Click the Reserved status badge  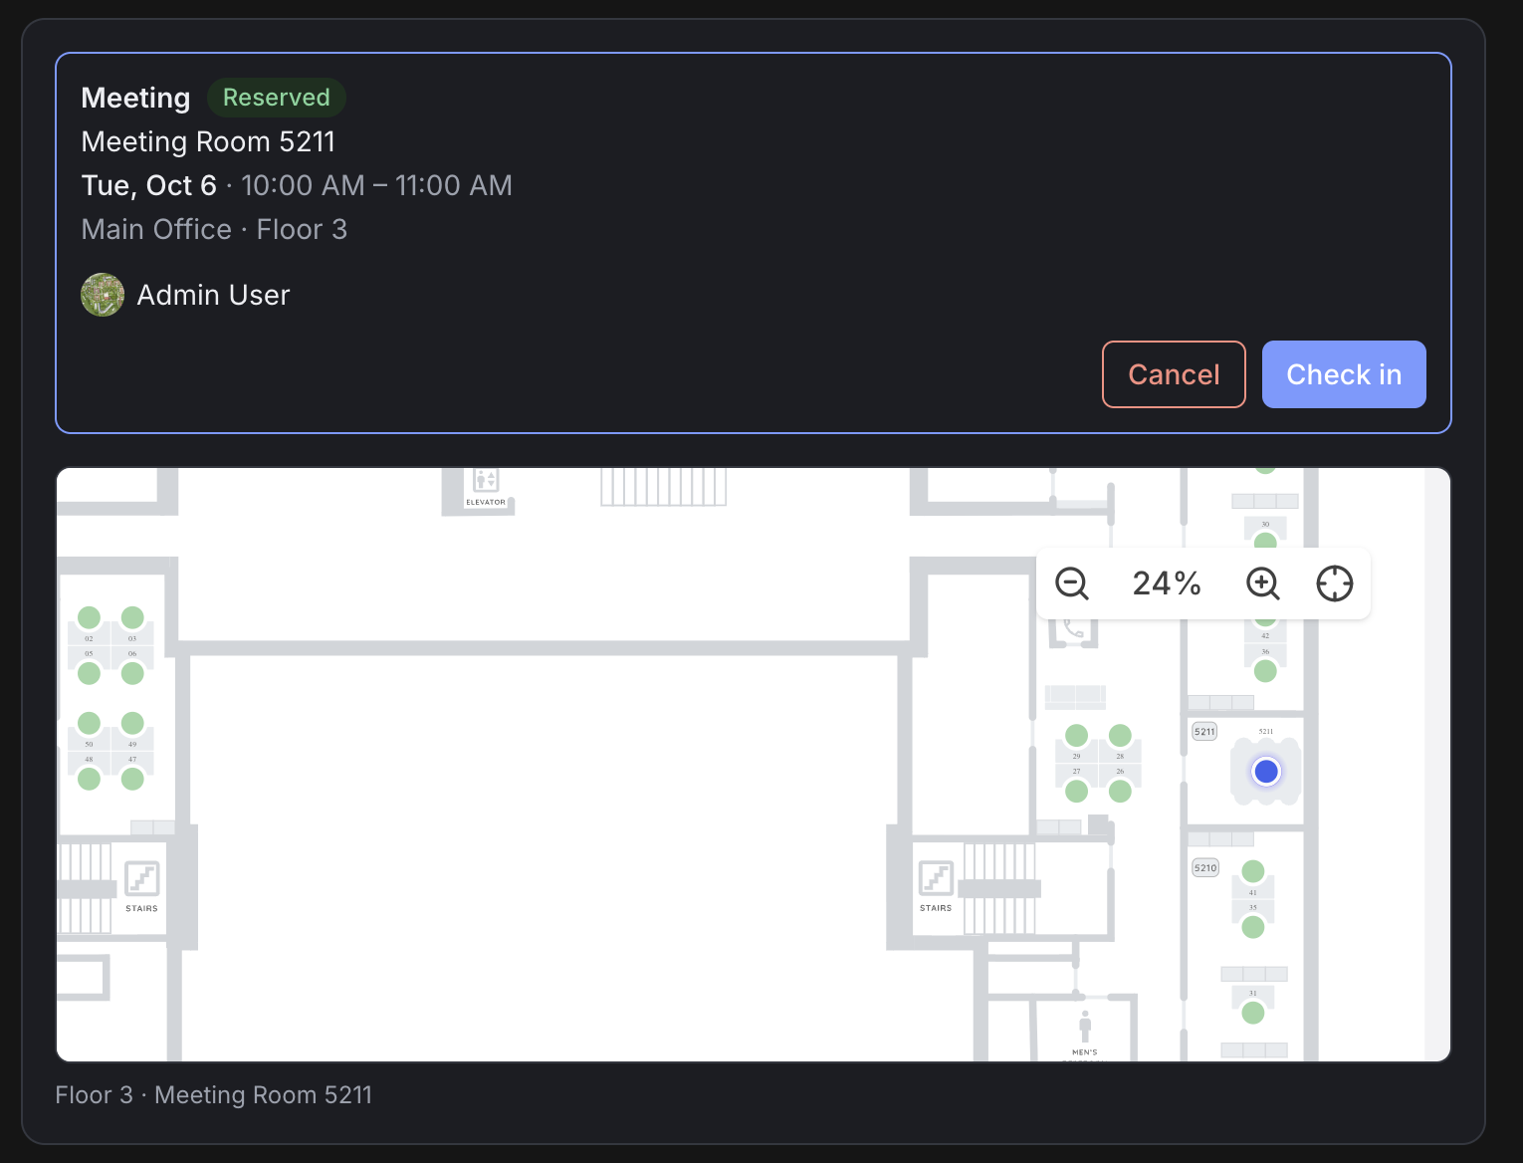(x=276, y=98)
